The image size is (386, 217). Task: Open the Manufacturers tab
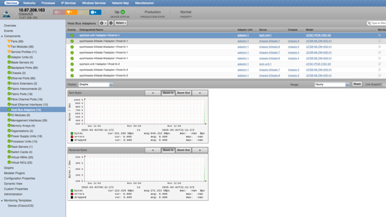pos(144,3)
